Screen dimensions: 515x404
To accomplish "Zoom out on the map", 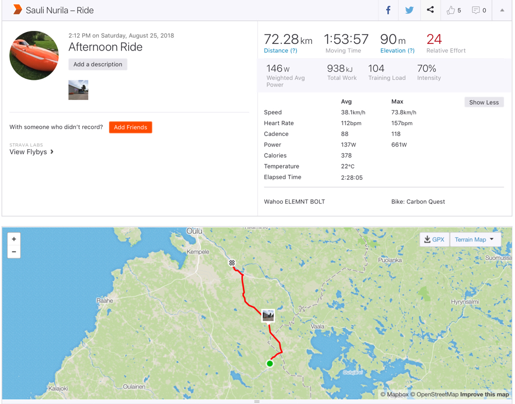I will pos(14,252).
